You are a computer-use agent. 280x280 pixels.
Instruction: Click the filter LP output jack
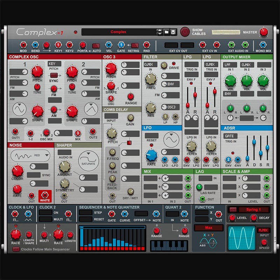pyautogui.click(x=165, y=117)
